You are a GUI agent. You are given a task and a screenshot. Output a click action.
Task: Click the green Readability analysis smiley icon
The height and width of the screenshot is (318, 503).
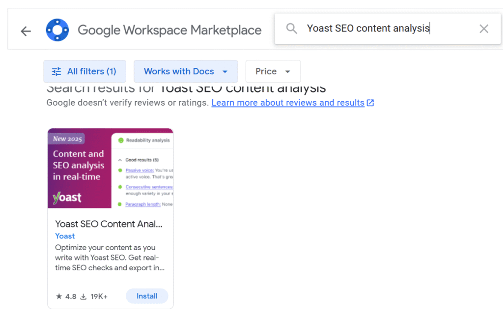coord(121,140)
